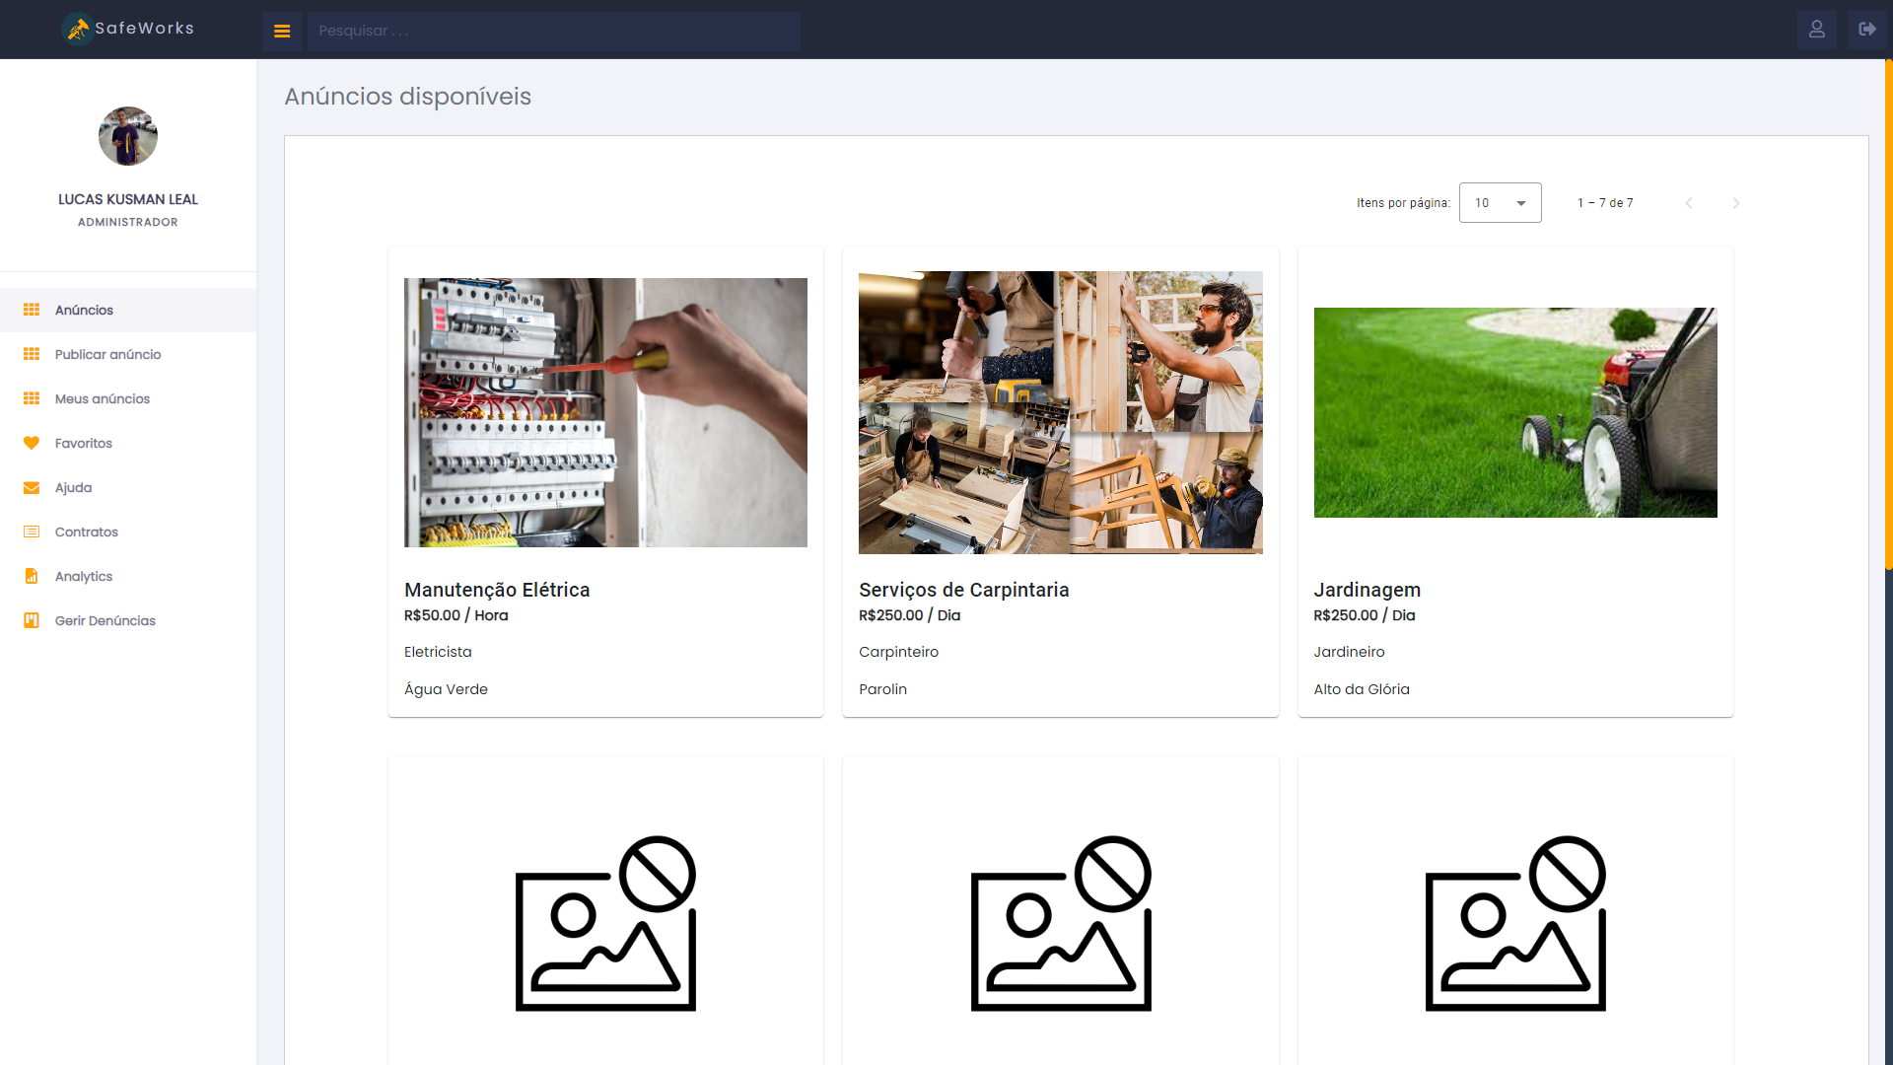Go to the previous page arrow
The image size is (1893, 1065).
[1689, 203]
